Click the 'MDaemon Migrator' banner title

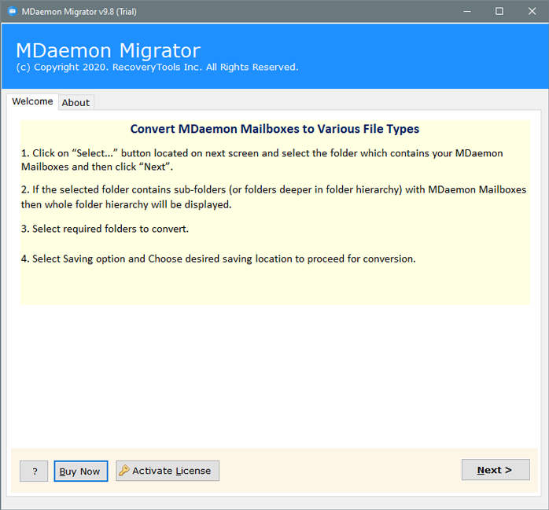109,50
